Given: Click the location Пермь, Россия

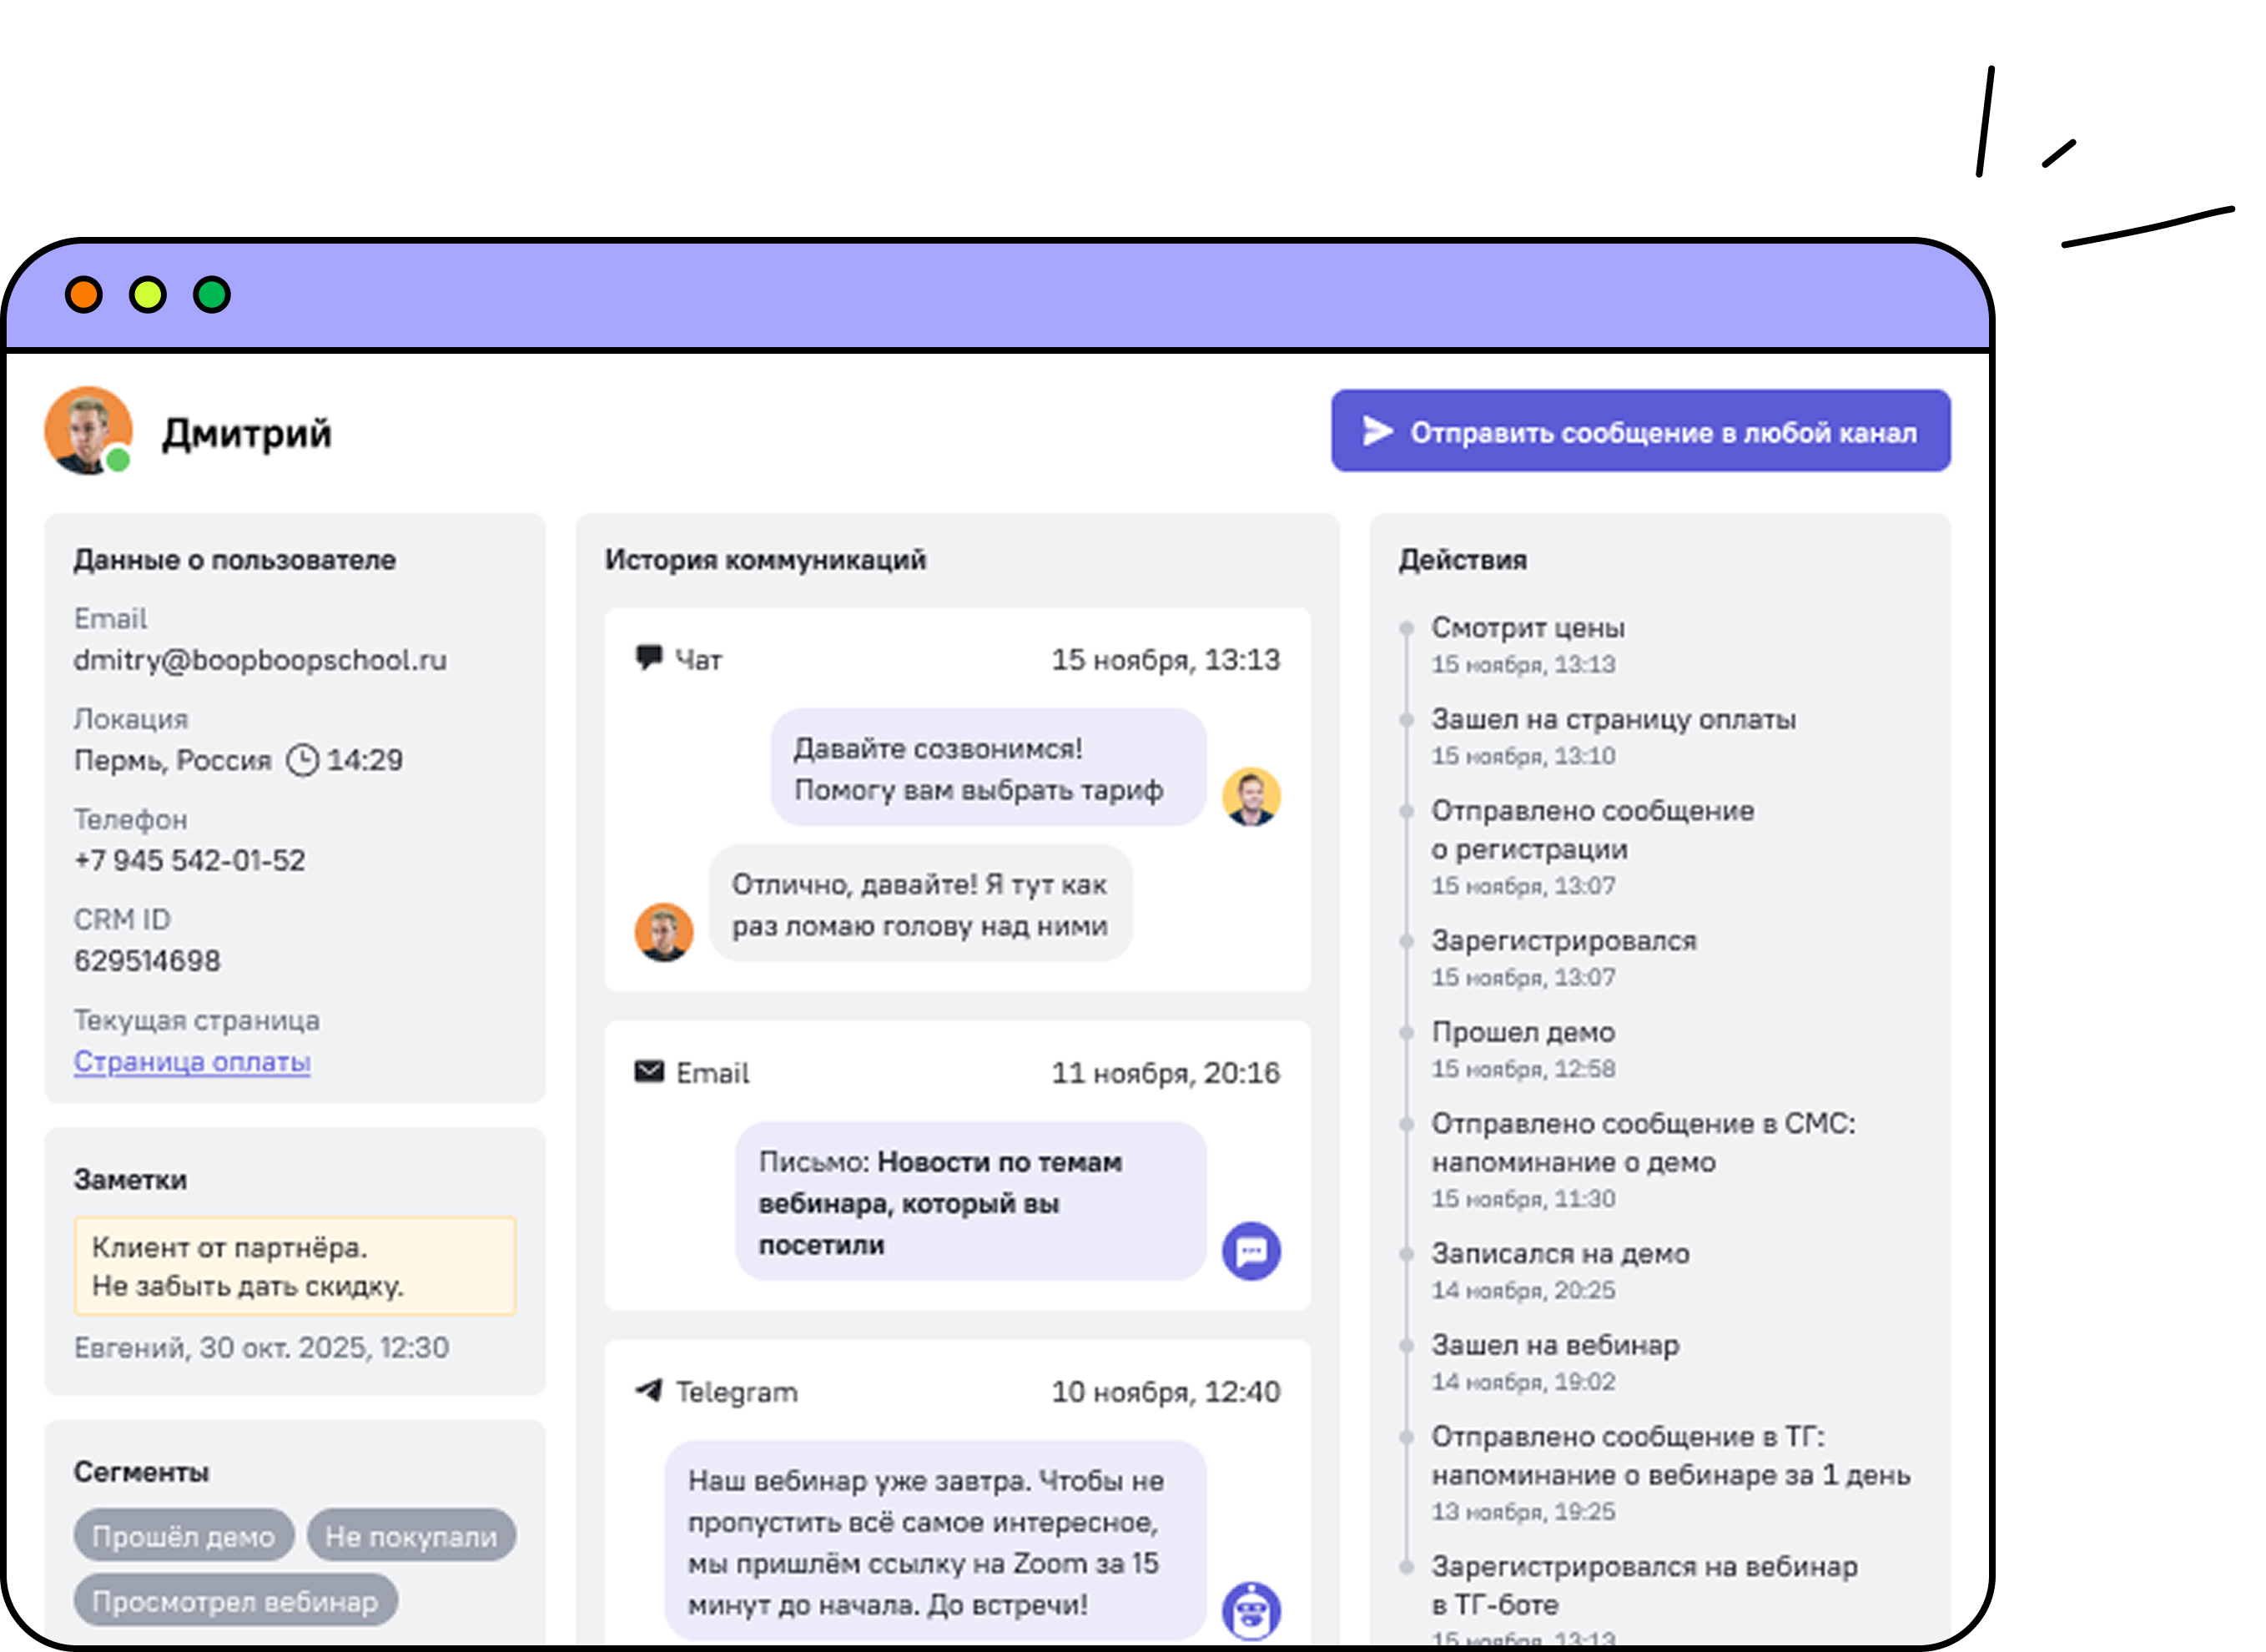Looking at the screenshot, I should pyautogui.click(x=173, y=760).
